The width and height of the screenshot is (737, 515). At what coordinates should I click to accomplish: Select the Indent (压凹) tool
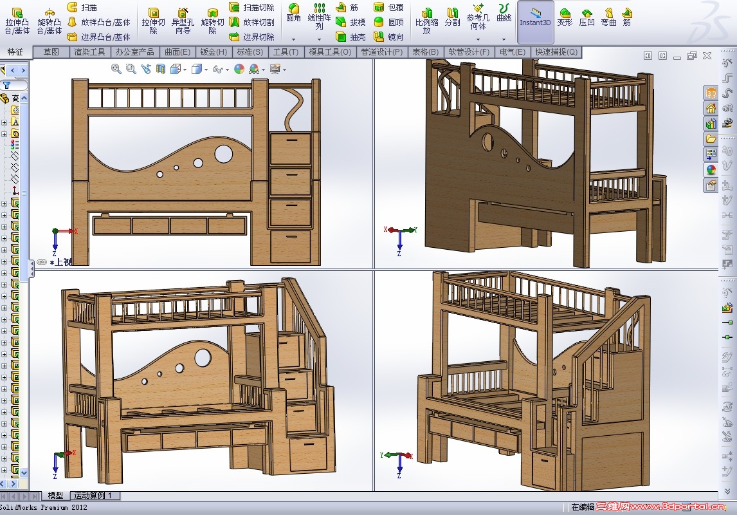click(587, 17)
